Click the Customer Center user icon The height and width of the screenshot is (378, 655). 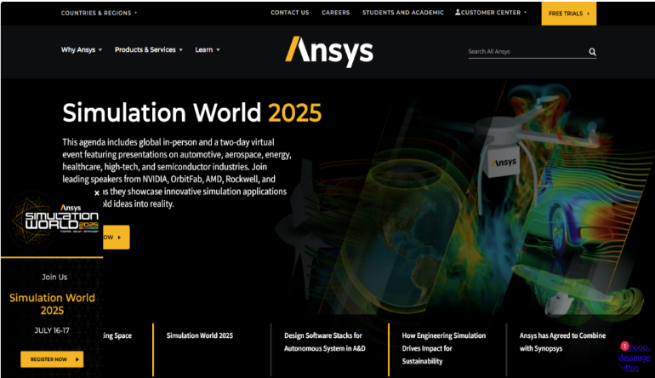458,13
